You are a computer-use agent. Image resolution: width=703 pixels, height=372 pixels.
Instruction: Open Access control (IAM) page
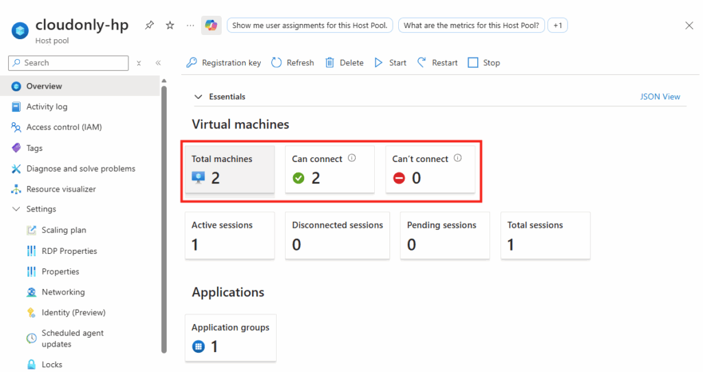64,127
